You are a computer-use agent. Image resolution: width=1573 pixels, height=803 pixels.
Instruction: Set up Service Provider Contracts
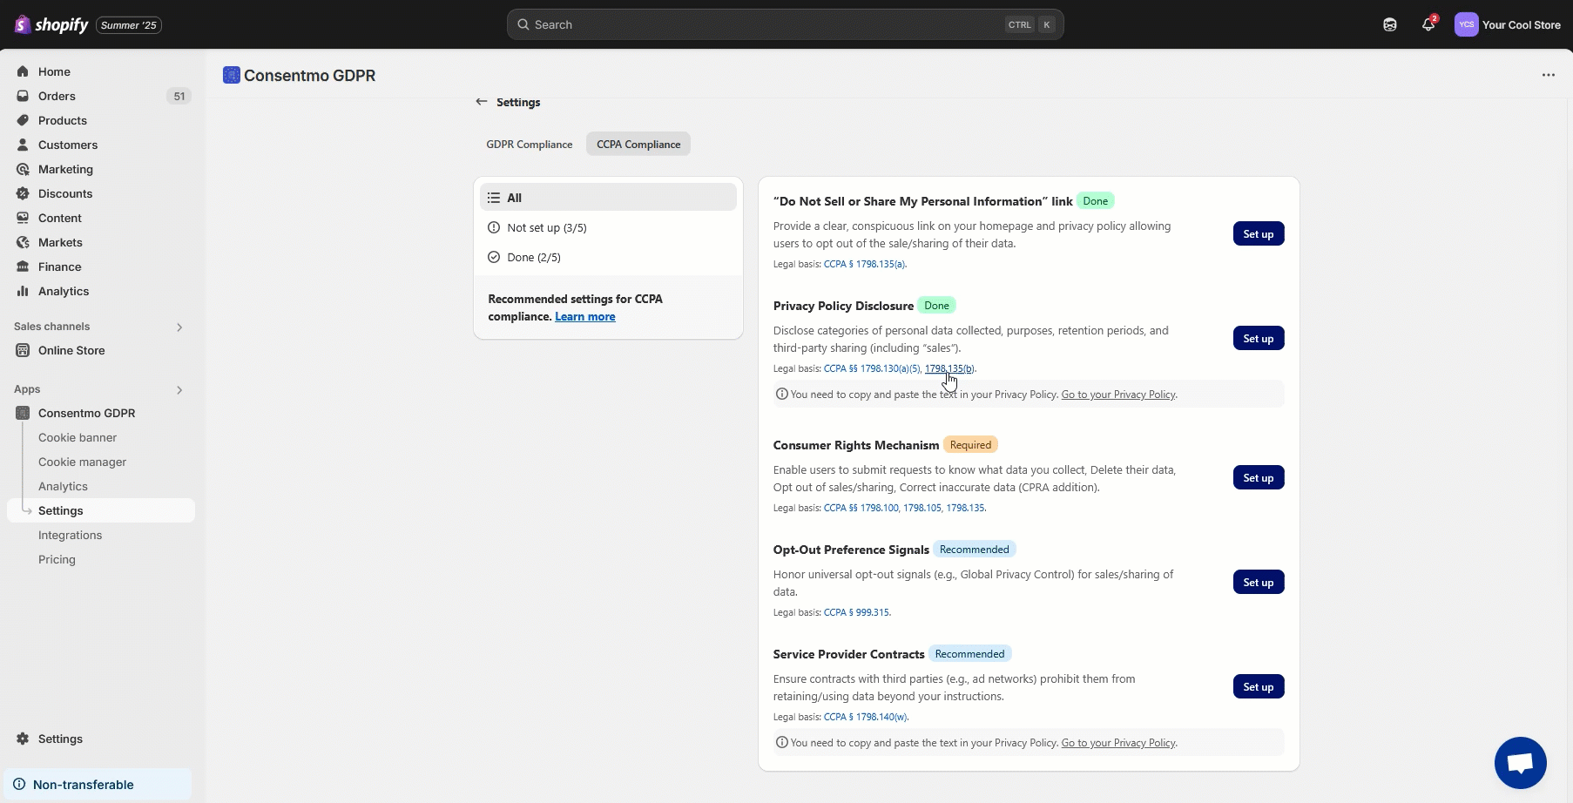click(x=1259, y=686)
